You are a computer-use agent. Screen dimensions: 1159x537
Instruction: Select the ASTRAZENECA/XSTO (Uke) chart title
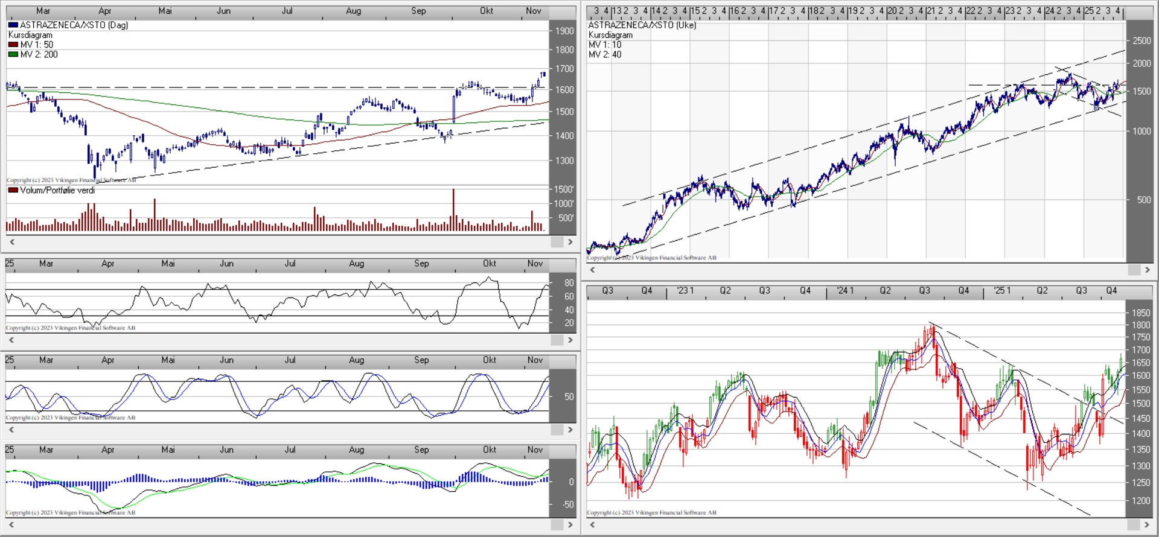pos(642,25)
